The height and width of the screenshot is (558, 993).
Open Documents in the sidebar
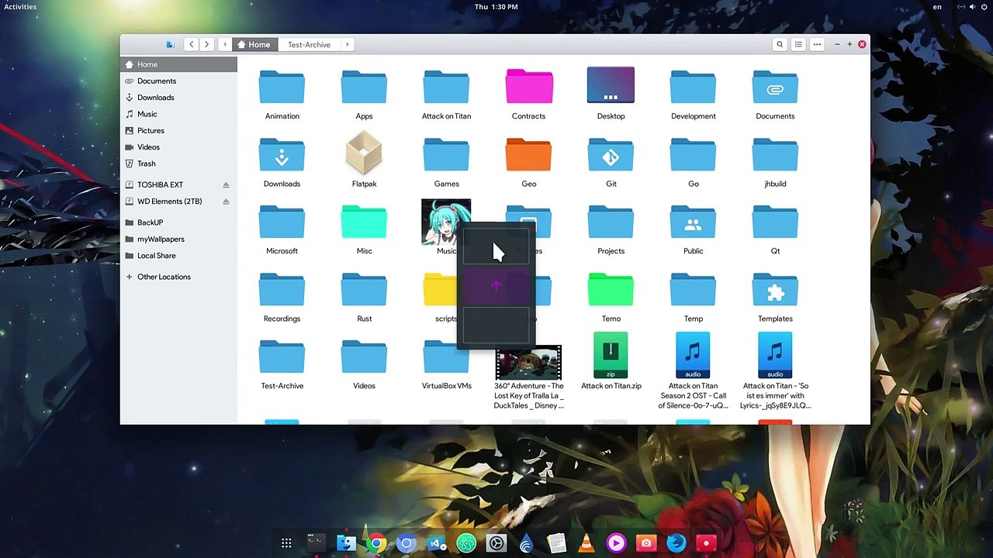click(178, 81)
